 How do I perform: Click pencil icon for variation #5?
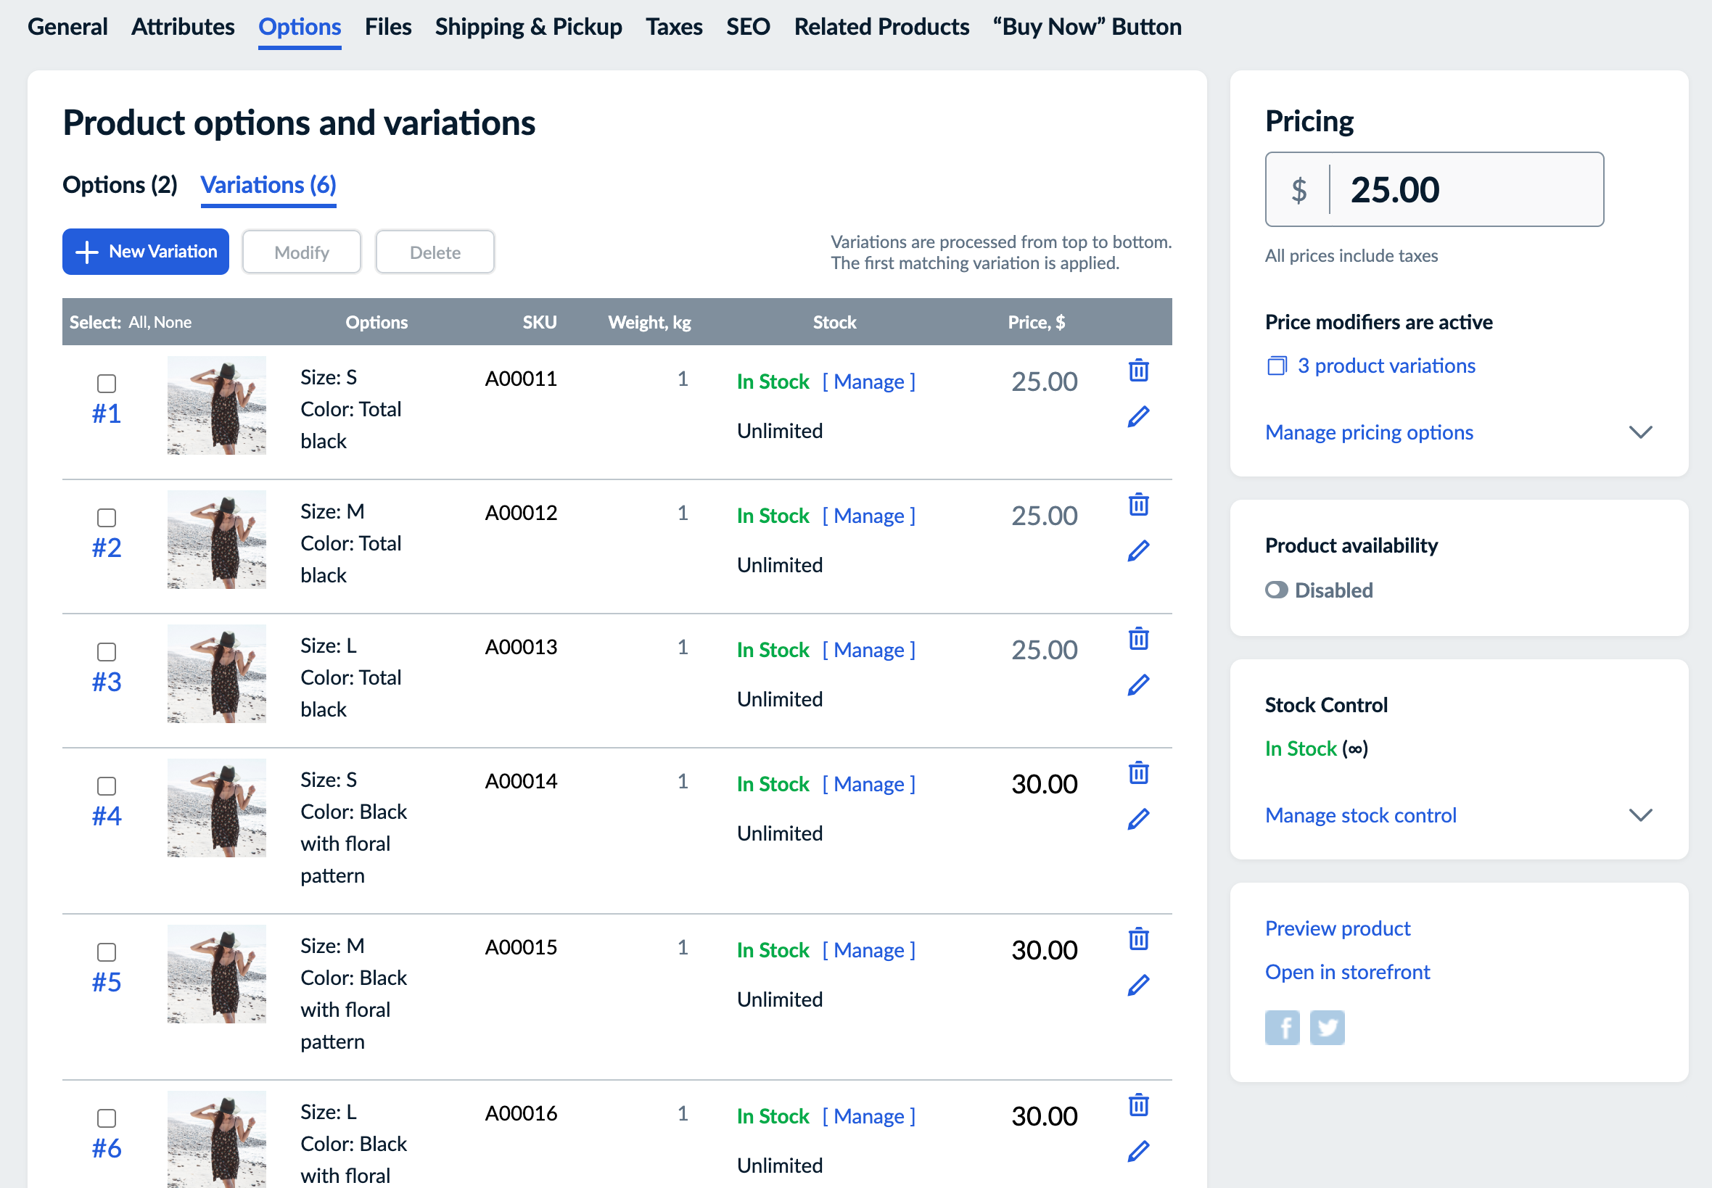1138,985
